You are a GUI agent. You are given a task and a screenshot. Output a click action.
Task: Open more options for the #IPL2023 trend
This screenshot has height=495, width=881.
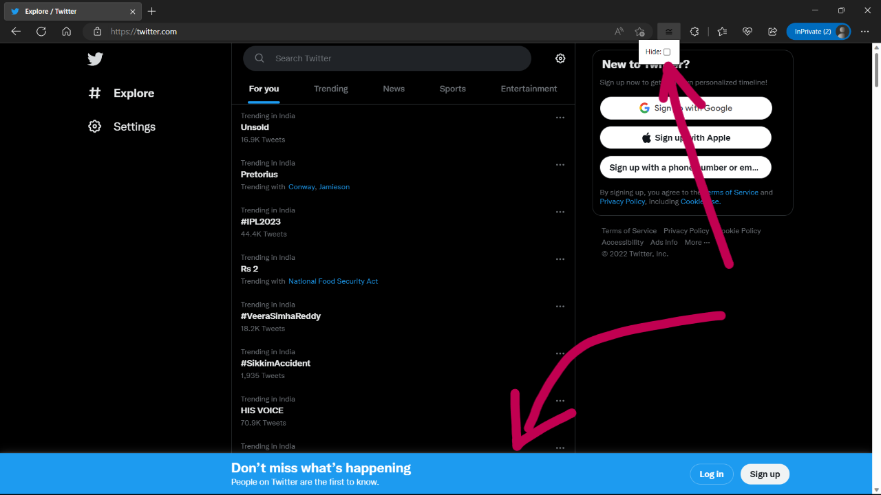coord(560,212)
